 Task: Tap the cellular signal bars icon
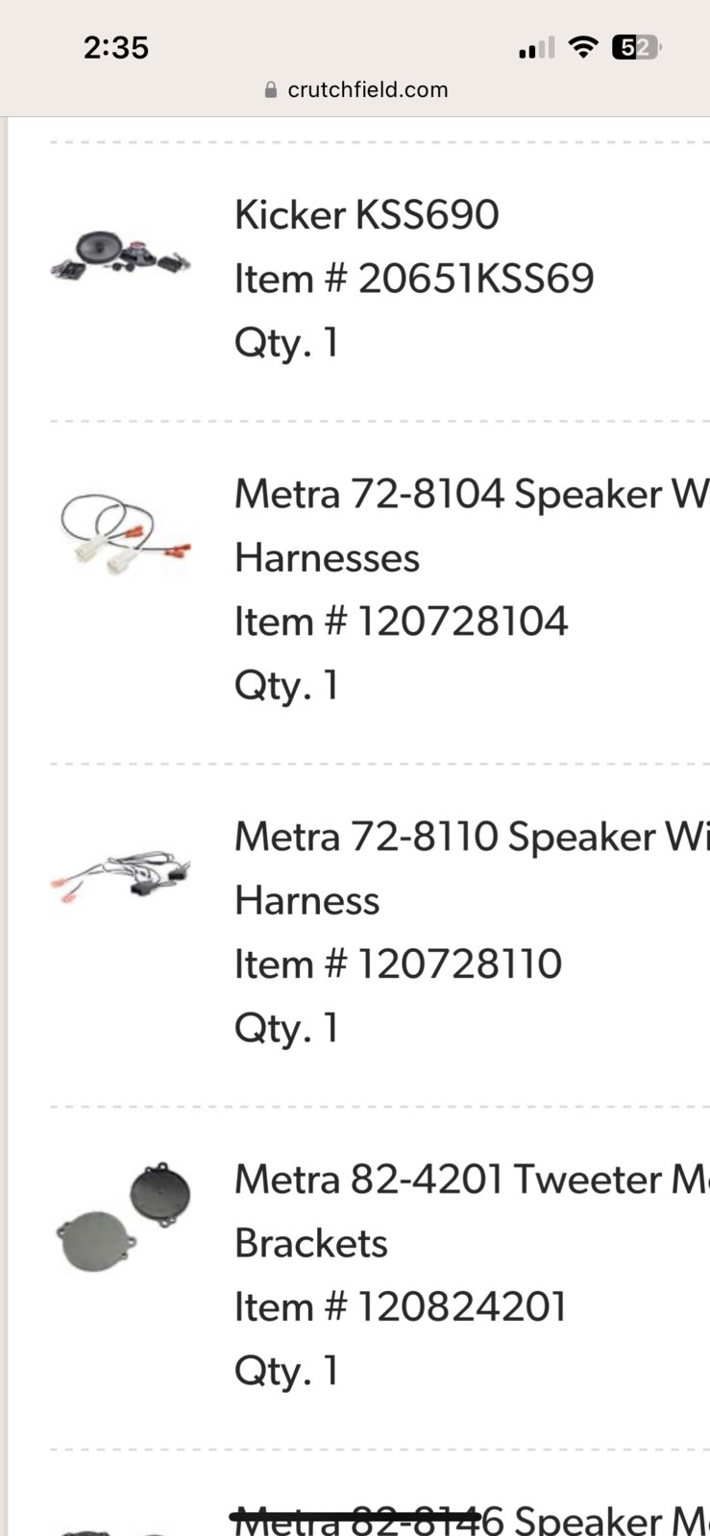click(x=536, y=47)
